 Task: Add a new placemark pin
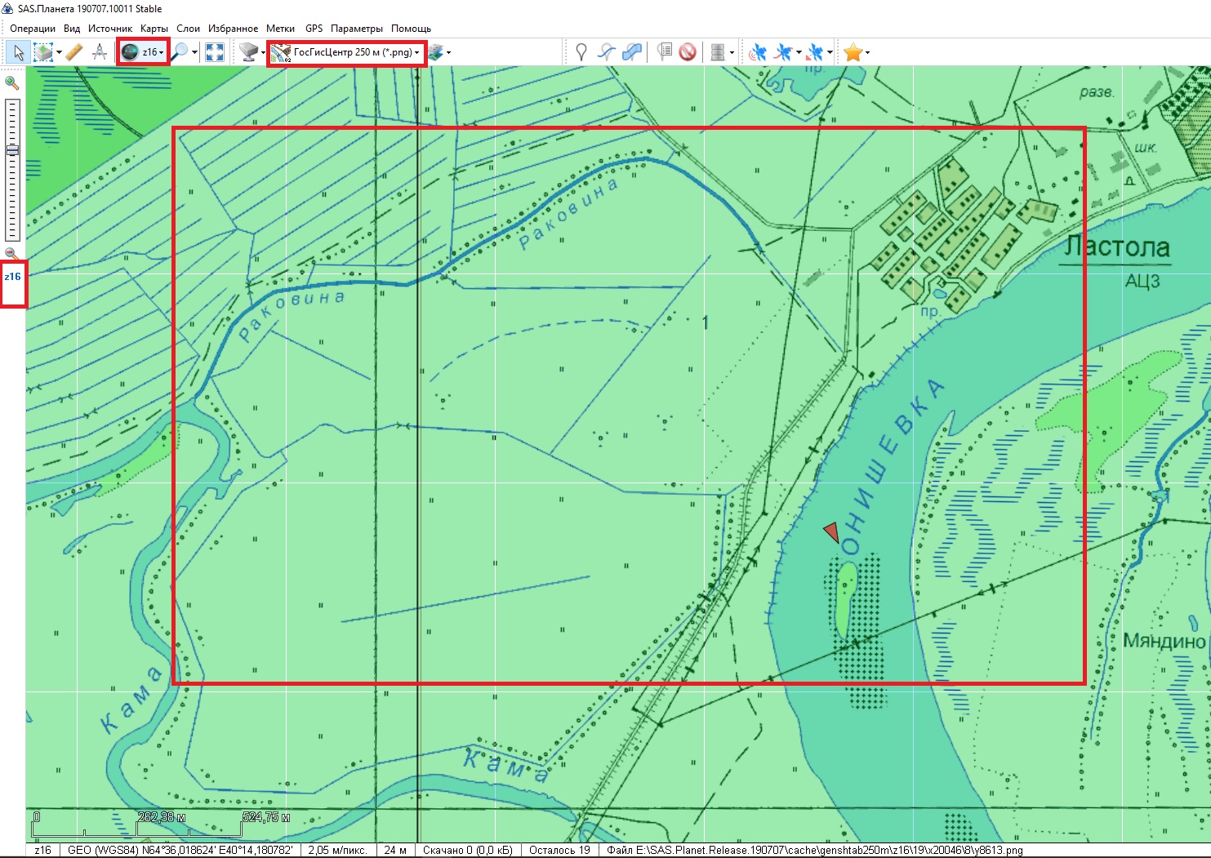[x=581, y=52]
